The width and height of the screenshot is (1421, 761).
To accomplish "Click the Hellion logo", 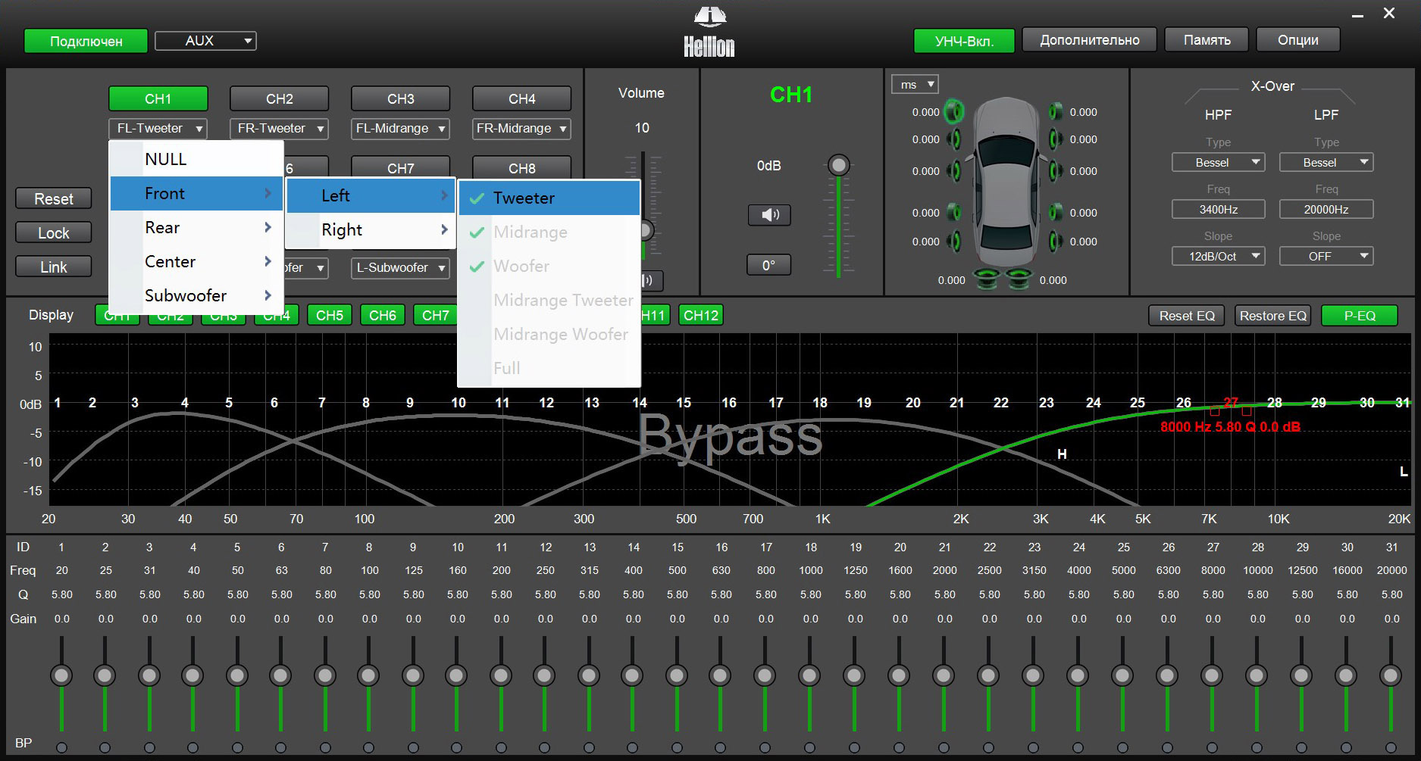I will click(709, 32).
